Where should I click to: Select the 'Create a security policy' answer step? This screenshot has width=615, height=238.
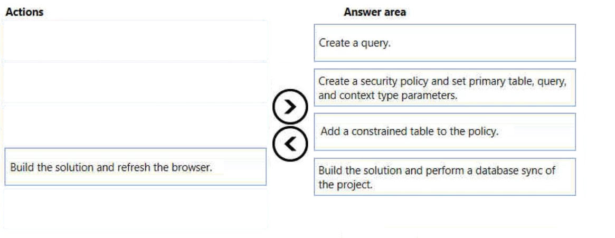(445, 88)
